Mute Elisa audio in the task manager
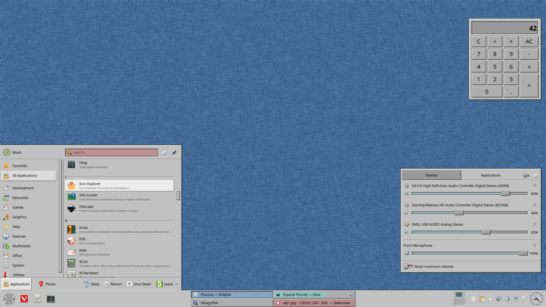546x307 pixels. click(352, 295)
